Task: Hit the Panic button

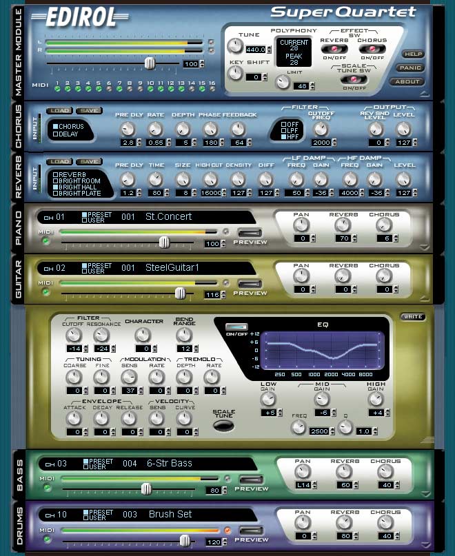Action: point(410,68)
